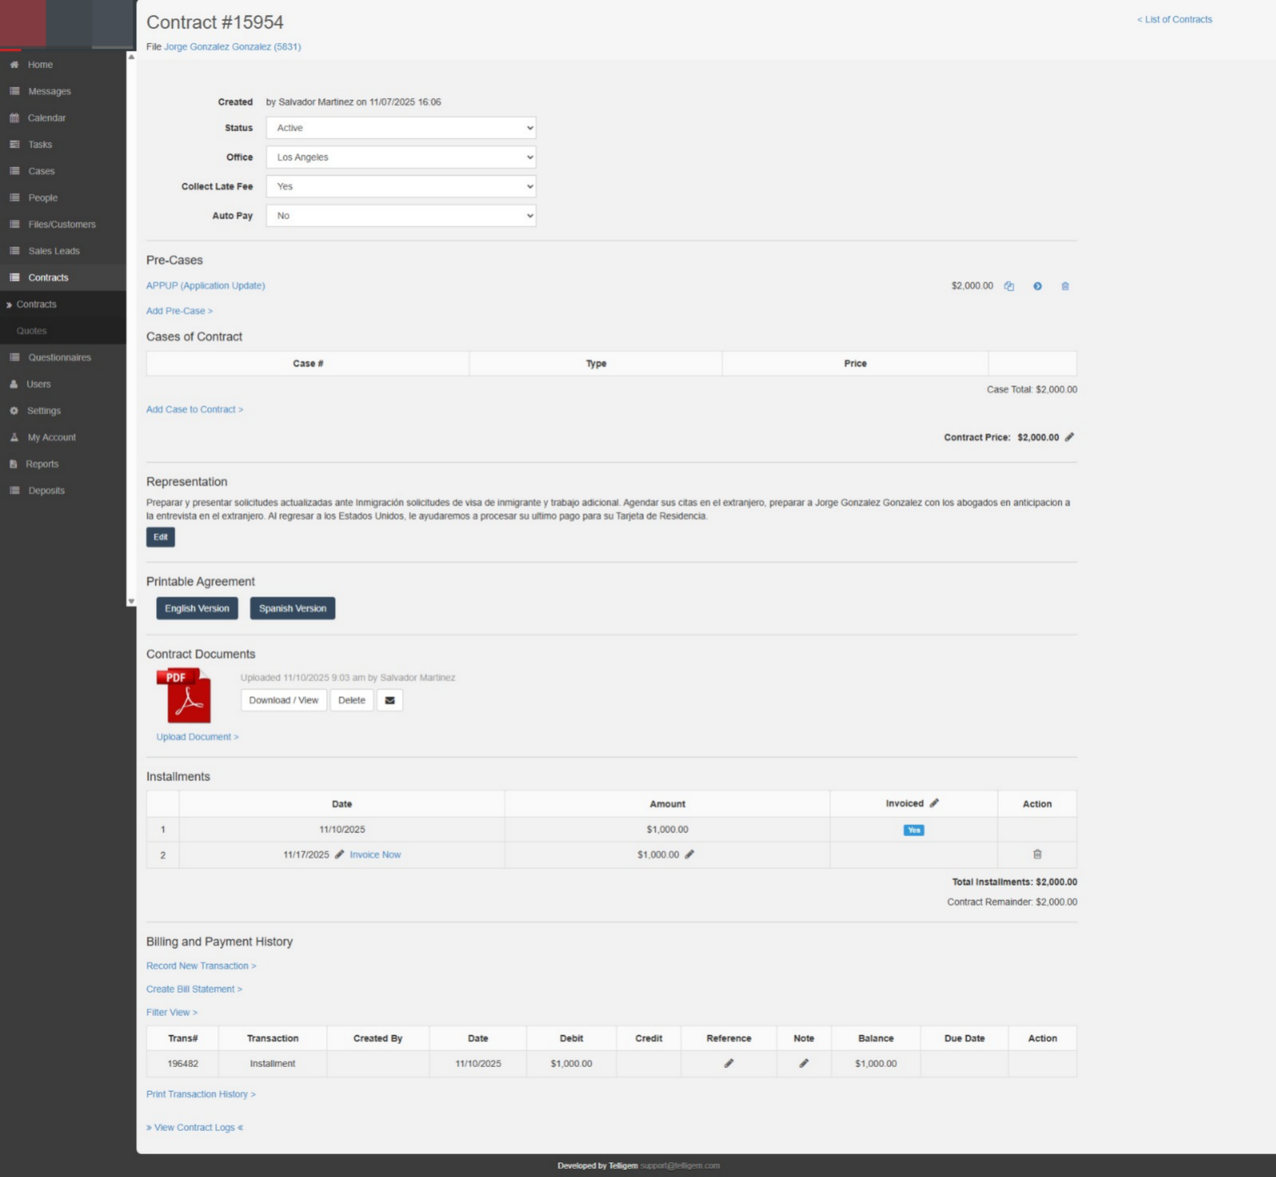Open Sales Leads in the sidebar
The height and width of the screenshot is (1177, 1276).
(x=53, y=251)
